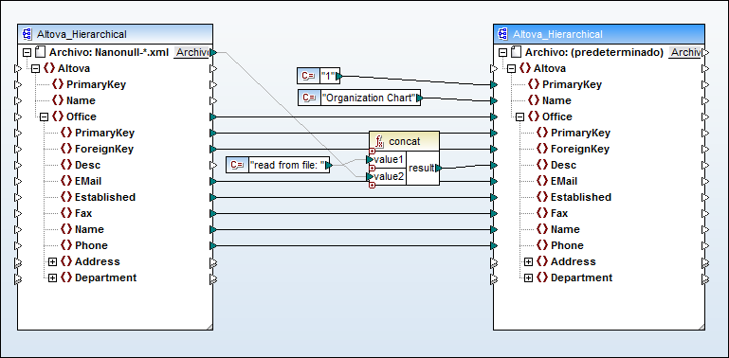Image resolution: width=729 pixels, height=358 pixels.
Task: Select target PrimaryKey under Altova
Action: click(x=572, y=84)
